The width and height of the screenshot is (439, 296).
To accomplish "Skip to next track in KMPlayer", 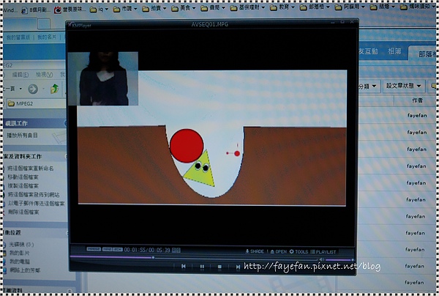I will [238, 267].
